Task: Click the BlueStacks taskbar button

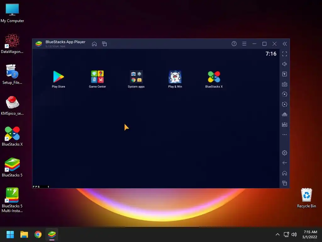Action: [x=52, y=234]
